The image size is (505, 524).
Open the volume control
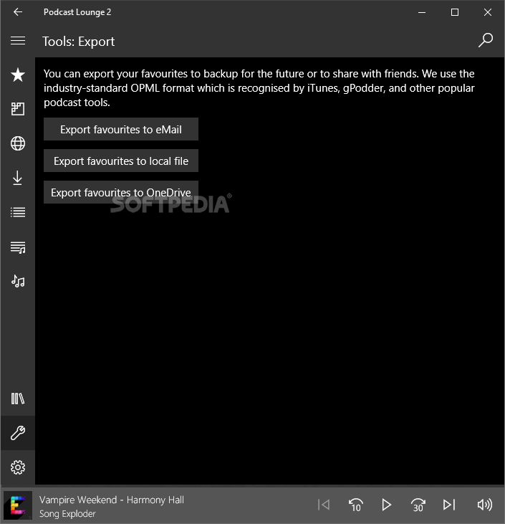(485, 505)
